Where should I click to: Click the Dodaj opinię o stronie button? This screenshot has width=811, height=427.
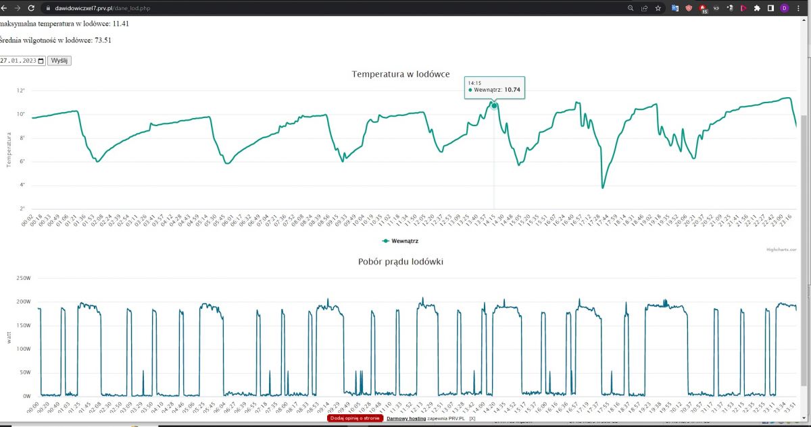tap(355, 418)
